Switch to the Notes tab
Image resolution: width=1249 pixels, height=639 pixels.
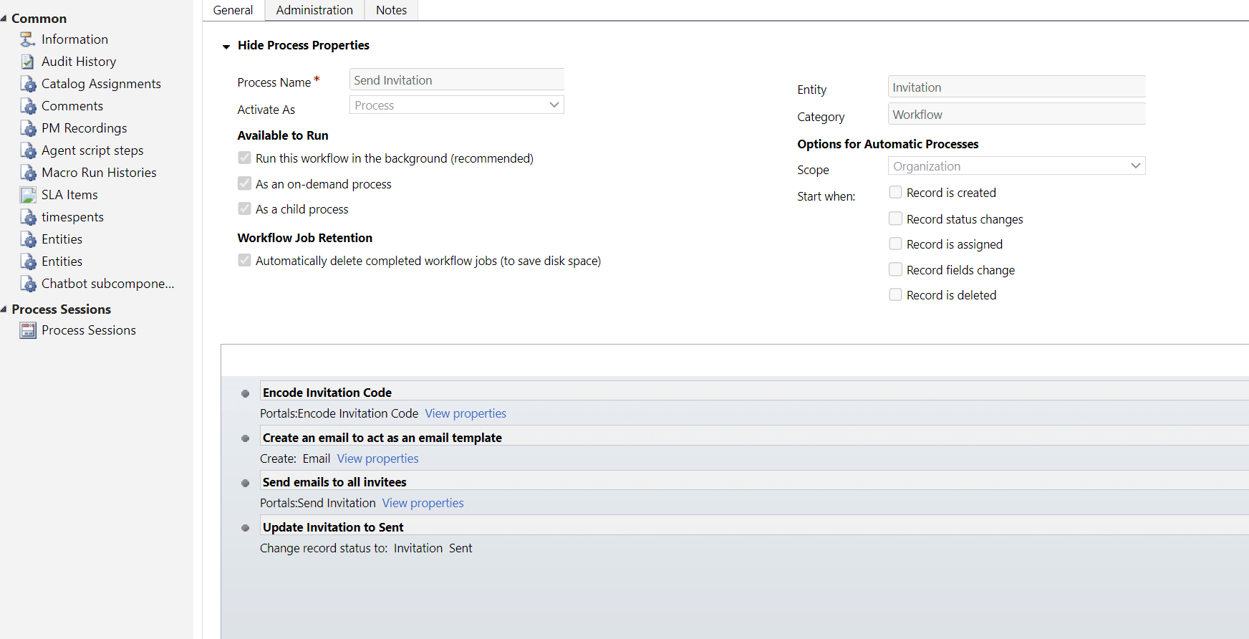(391, 10)
